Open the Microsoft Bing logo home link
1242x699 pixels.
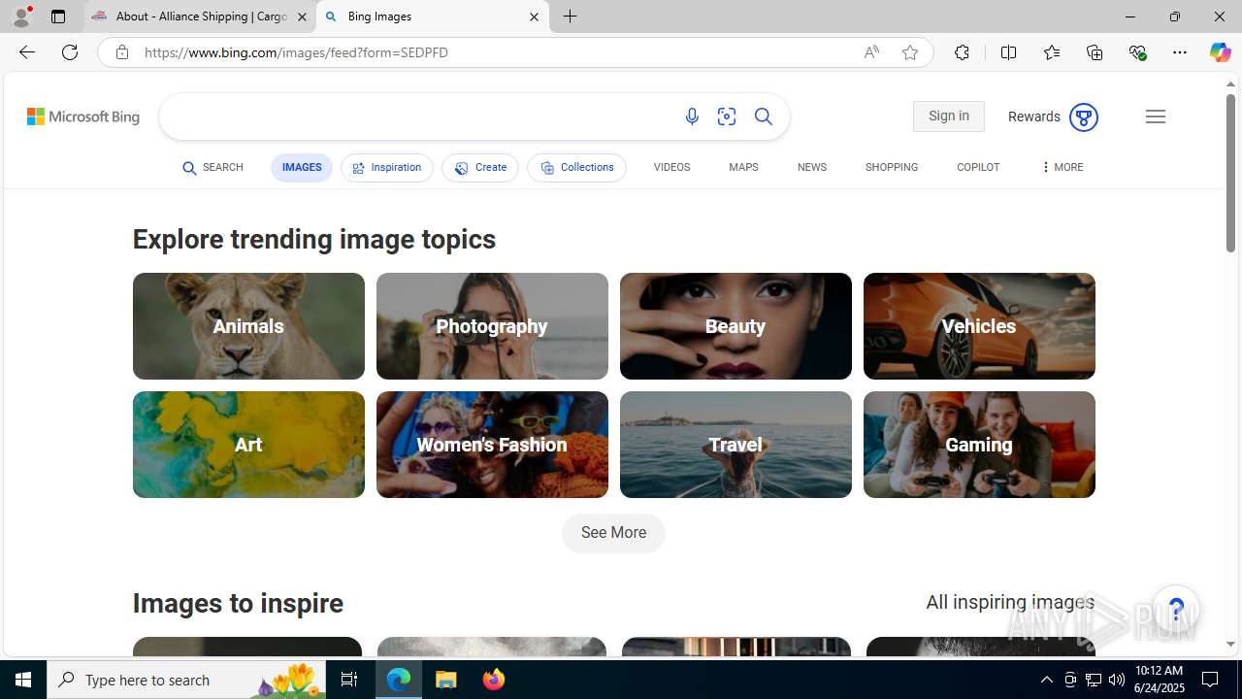coord(83,116)
